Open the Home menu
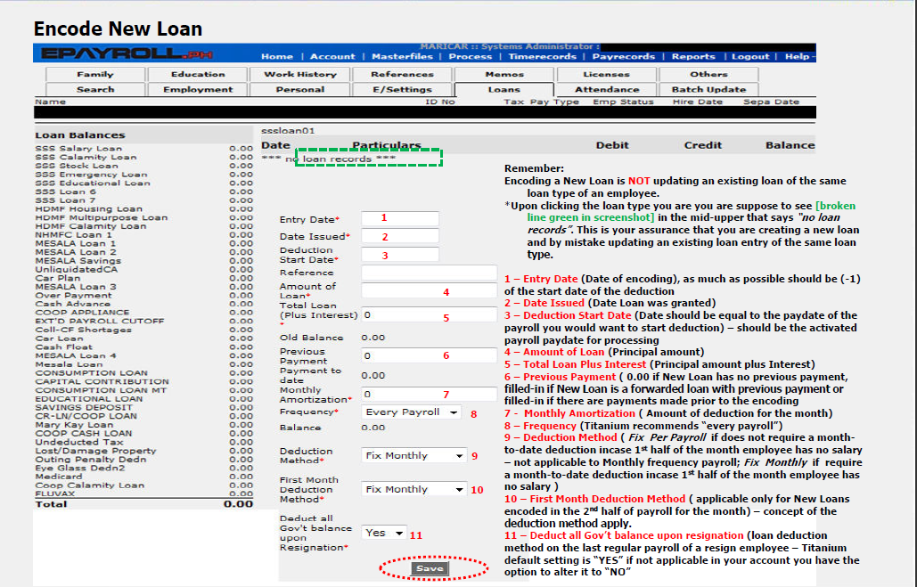This screenshot has width=917, height=587. coord(276,56)
